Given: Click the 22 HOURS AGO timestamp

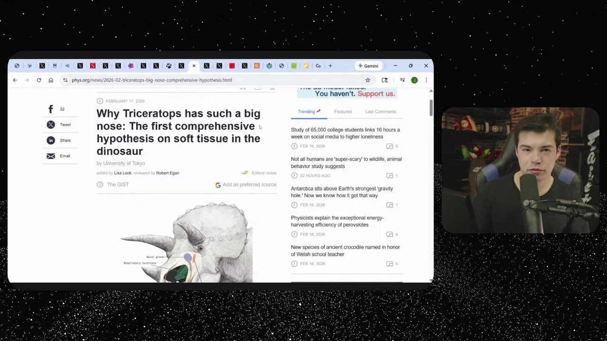Looking at the screenshot, I should (315, 176).
